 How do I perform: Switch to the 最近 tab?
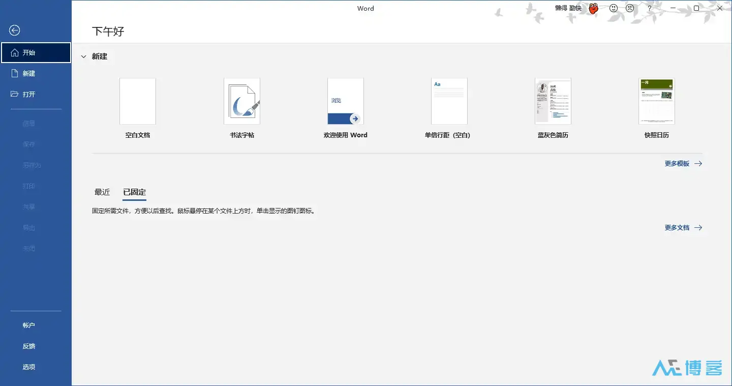(102, 192)
